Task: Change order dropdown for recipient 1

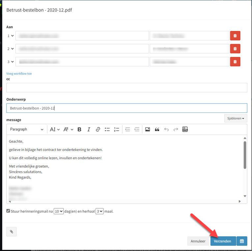Action: [x=11, y=36]
